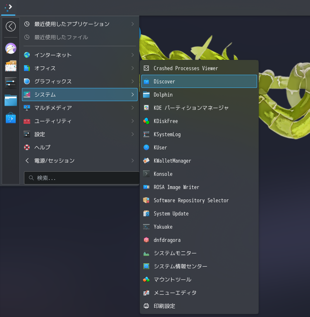Select the ヘルプ menu entry
Viewport: 310px width, 317px height.
tap(80, 147)
